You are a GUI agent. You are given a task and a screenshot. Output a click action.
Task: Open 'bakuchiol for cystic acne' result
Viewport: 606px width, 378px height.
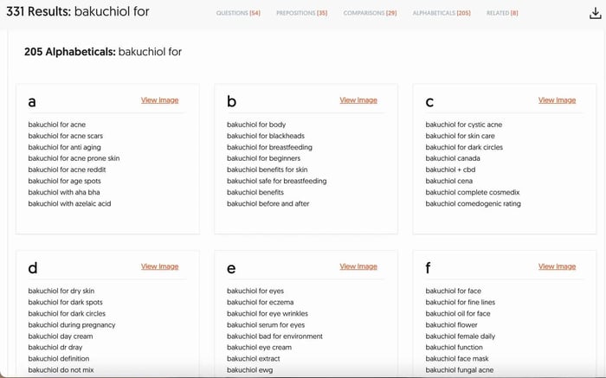(x=463, y=125)
